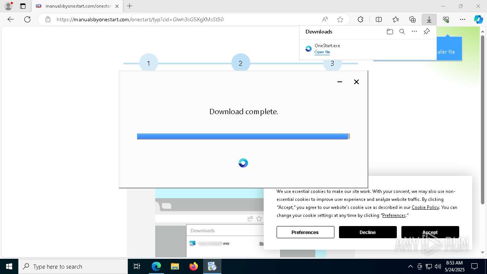Show hidden system tray icons
The height and width of the screenshot is (274, 487).
[410, 266]
